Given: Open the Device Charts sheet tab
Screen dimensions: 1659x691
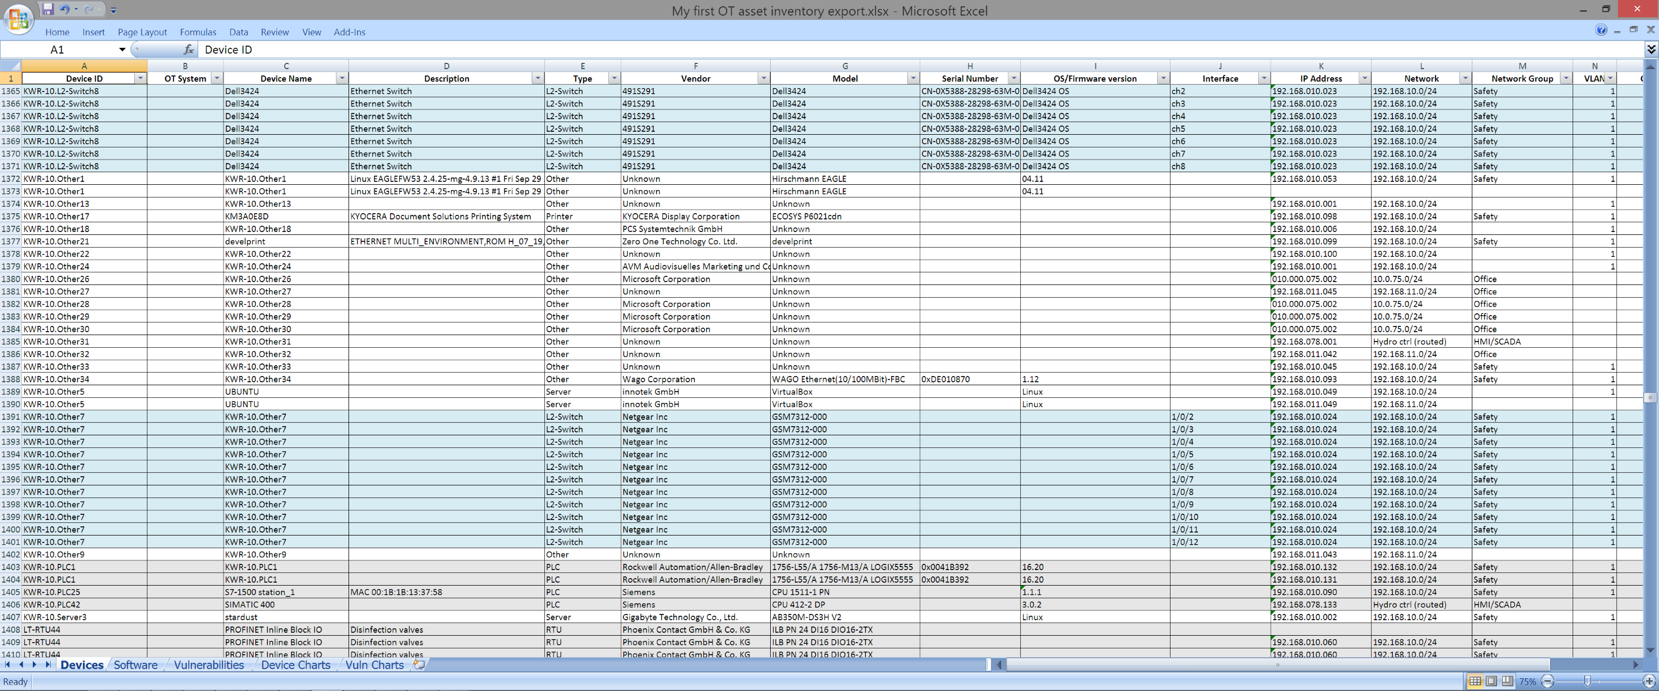Looking at the screenshot, I should (296, 665).
